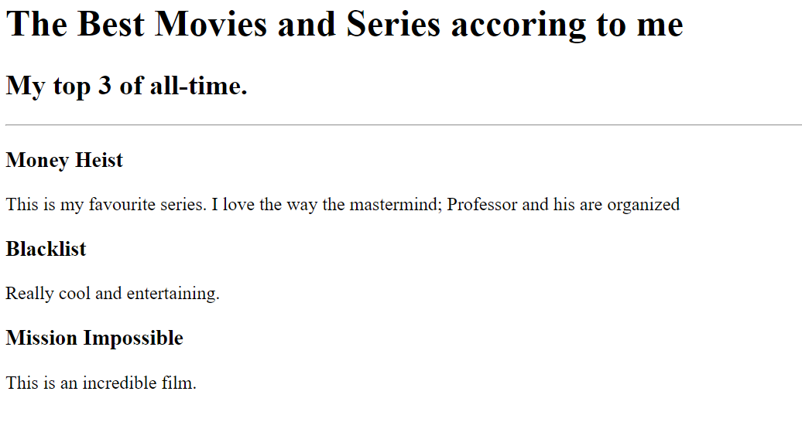The image size is (802, 439).
Task: Click the horizontal divider line below the subheading
Action: (x=403, y=124)
